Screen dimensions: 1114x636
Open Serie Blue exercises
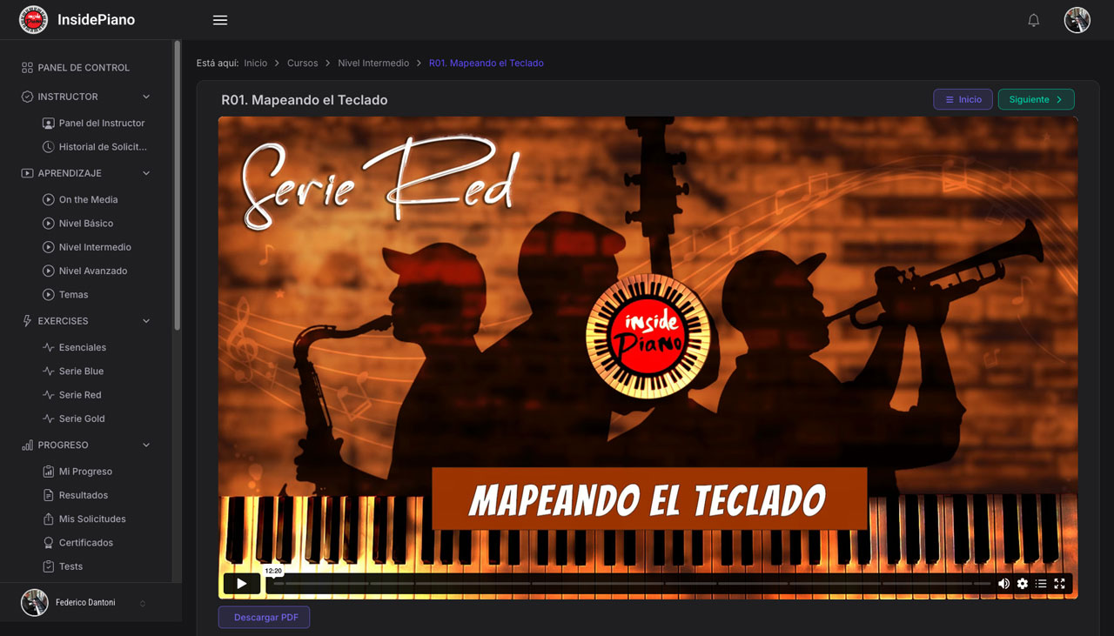tap(81, 372)
